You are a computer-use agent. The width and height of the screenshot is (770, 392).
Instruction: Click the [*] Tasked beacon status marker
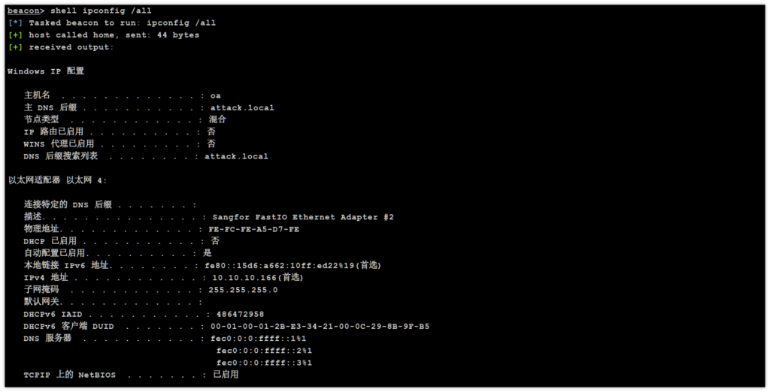pyautogui.click(x=15, y=23)
